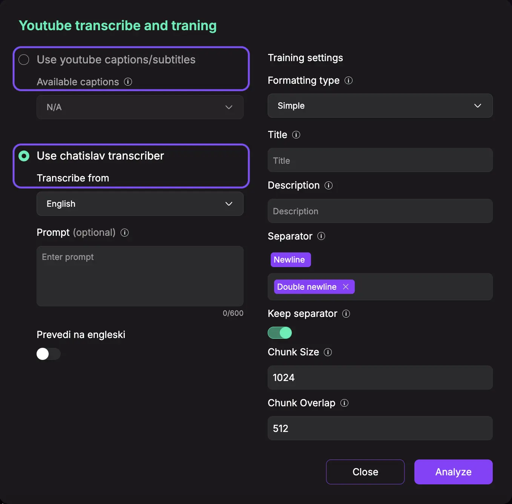
Task: Click info icon beside Available captions
Action: (x=128, y=81)
